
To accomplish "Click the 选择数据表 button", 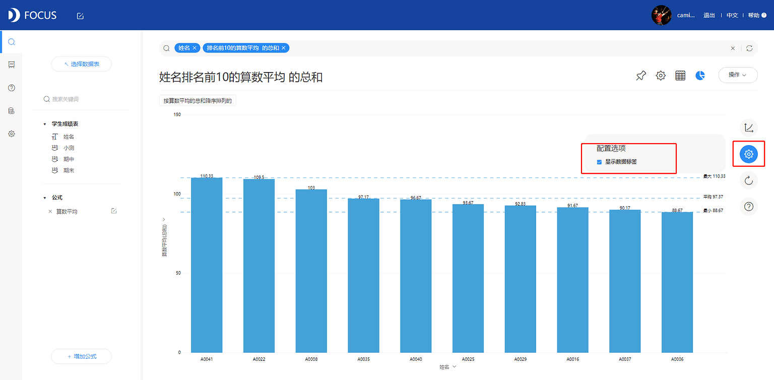I will pos(81,64).
